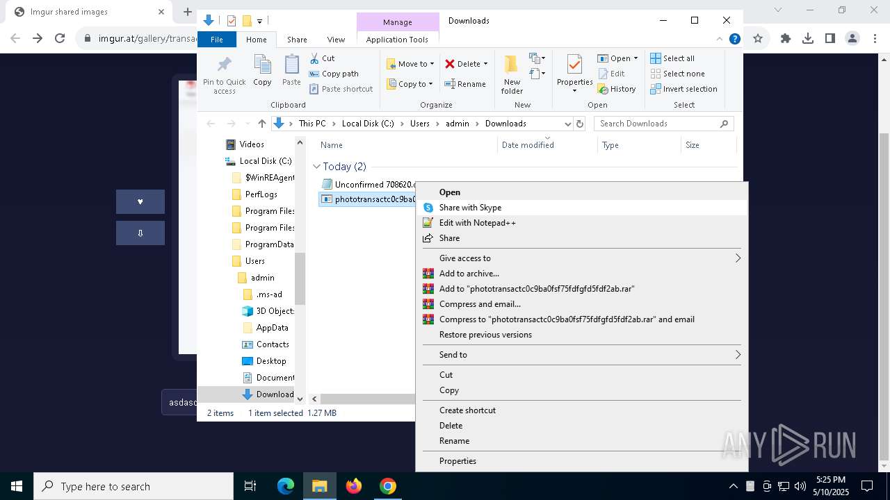890x500 pixels.
Task: Click the Cut scissors icon in the ribbon
Action: [314, 58]
